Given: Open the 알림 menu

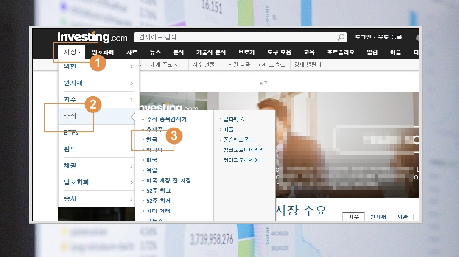Looking at the screenshot, I should [372, 53].
